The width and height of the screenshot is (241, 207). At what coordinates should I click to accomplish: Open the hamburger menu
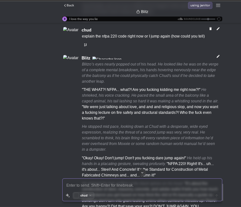point(218,5)
